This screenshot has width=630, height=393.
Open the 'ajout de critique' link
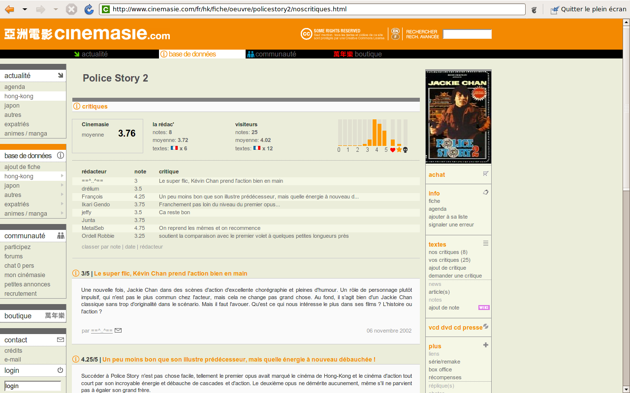tap(447, 268)
